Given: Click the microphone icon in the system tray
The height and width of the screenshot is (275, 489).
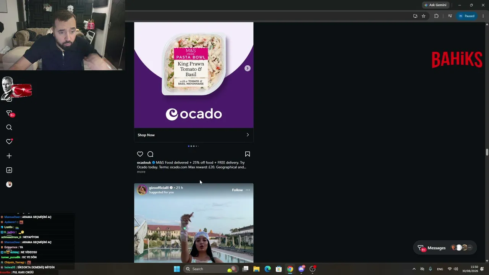Looking at the screenshot, I should tap(430, 269).
